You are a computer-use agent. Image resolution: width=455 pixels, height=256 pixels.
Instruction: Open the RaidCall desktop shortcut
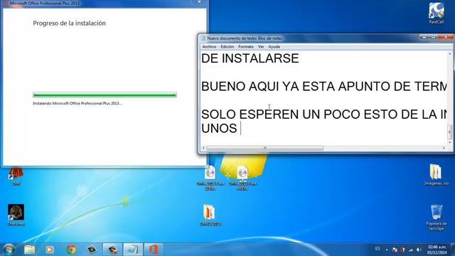click(x=436, y=13)
